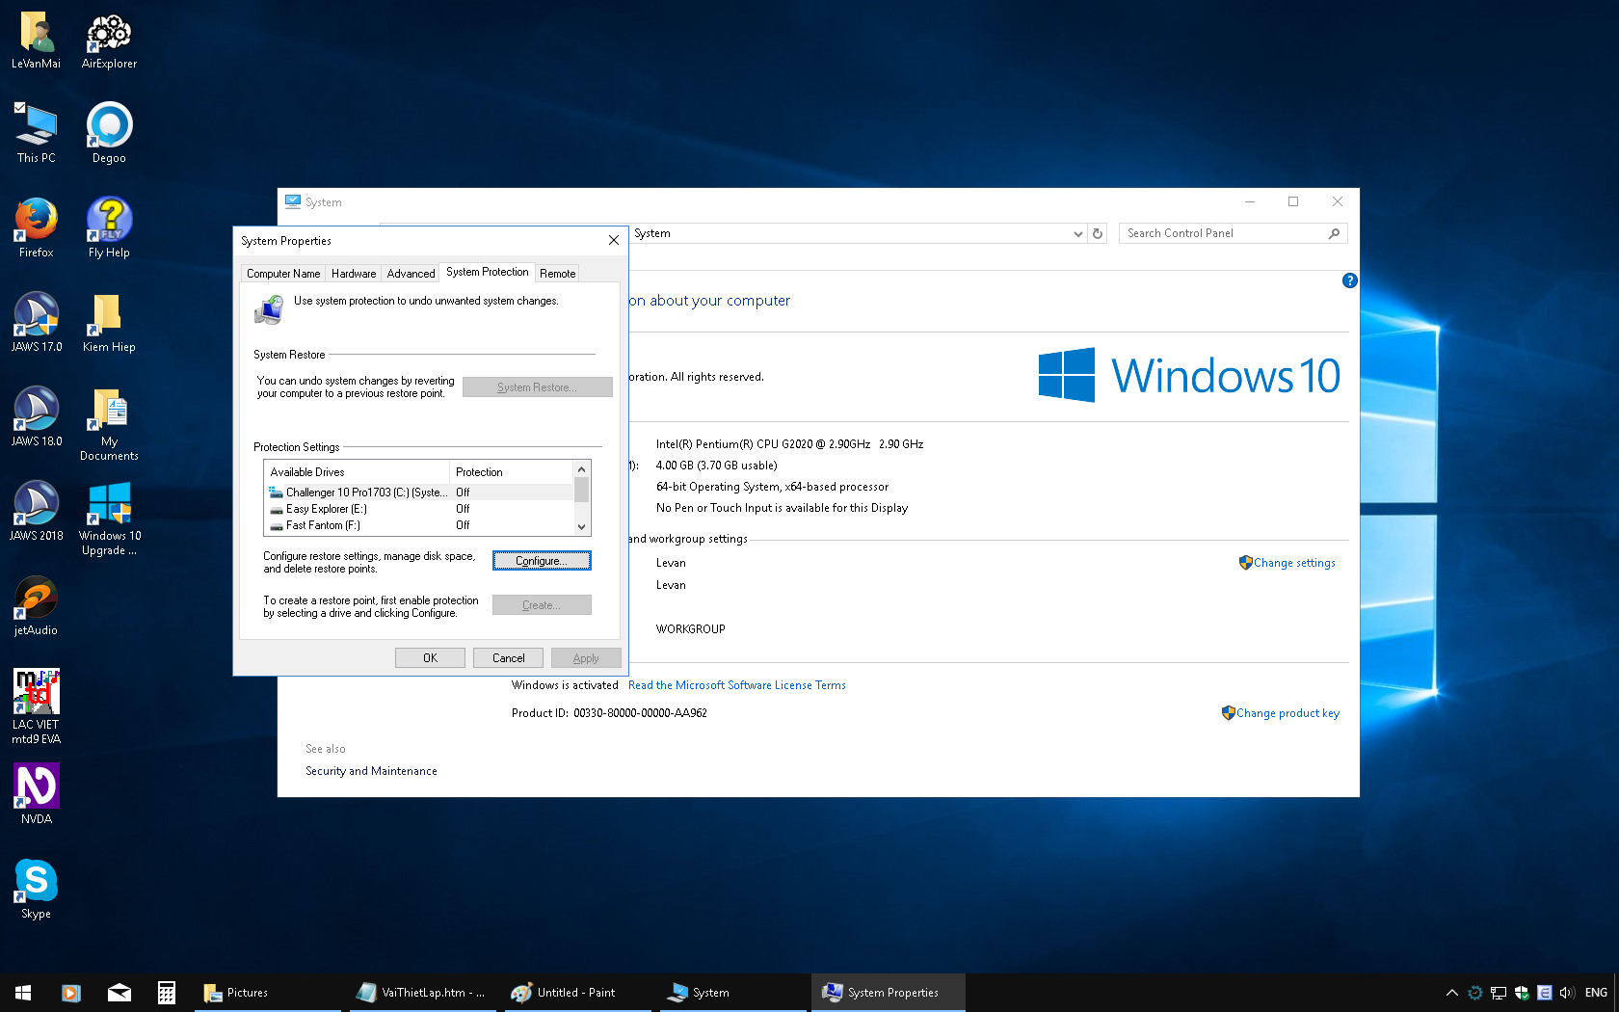Expand the System address bar dropdown
The width and height of the screenshot is (1619, 1012).
1077,232
